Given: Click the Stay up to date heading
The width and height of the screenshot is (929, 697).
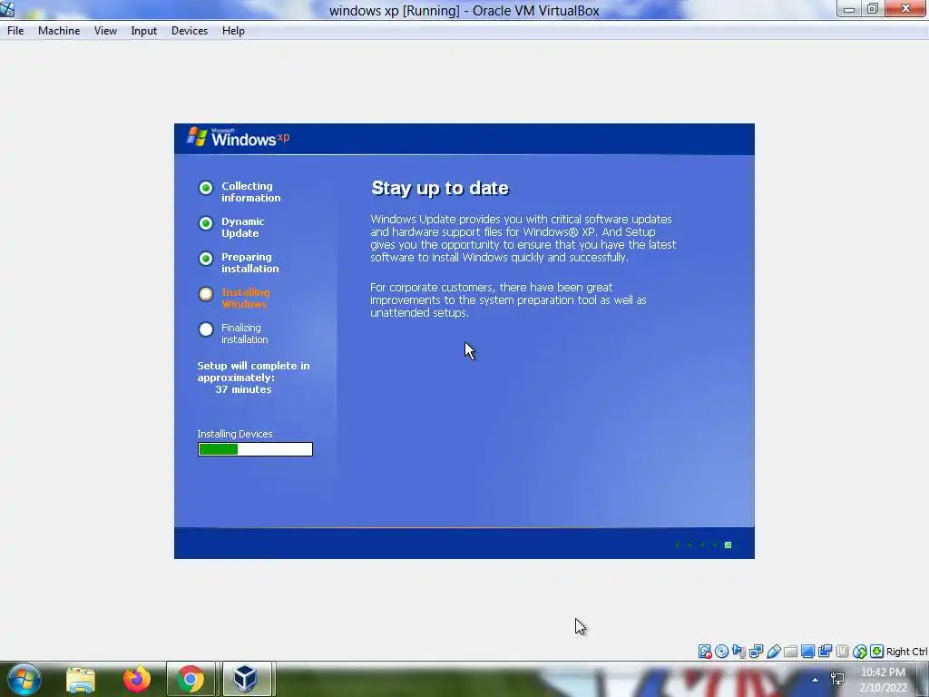Looking at the screenshot, I should pos(440,188).
